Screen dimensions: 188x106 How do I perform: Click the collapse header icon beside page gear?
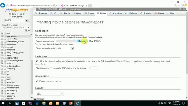(184, 9)
